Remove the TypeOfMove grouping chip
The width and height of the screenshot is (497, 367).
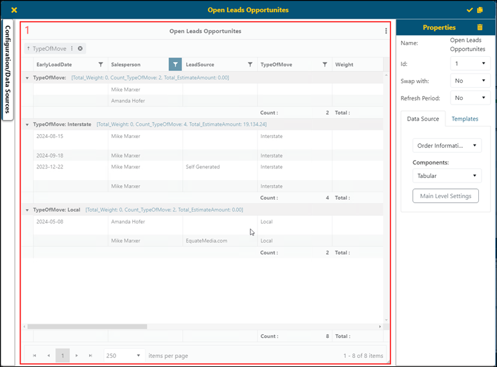coord(80,48)
